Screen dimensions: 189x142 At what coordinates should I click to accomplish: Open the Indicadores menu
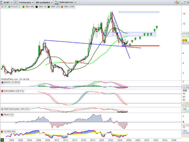67,2
